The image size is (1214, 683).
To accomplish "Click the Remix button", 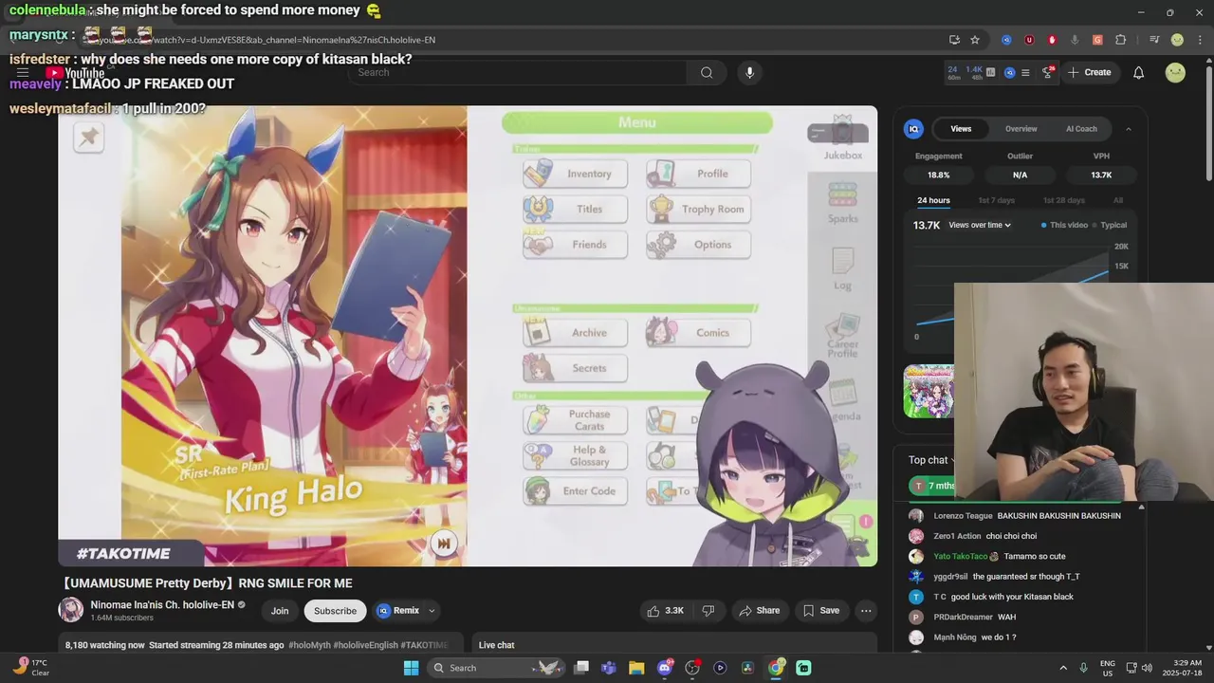I will [397, 611].
